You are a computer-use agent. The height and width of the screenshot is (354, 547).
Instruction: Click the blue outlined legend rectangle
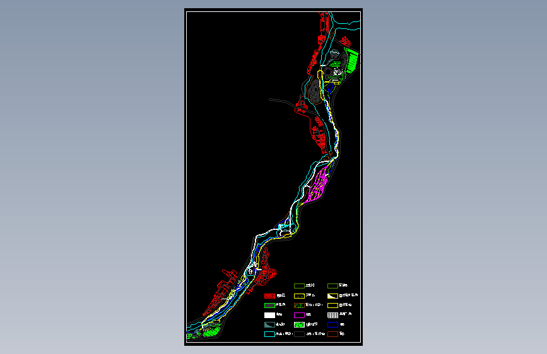click(332, 325)
